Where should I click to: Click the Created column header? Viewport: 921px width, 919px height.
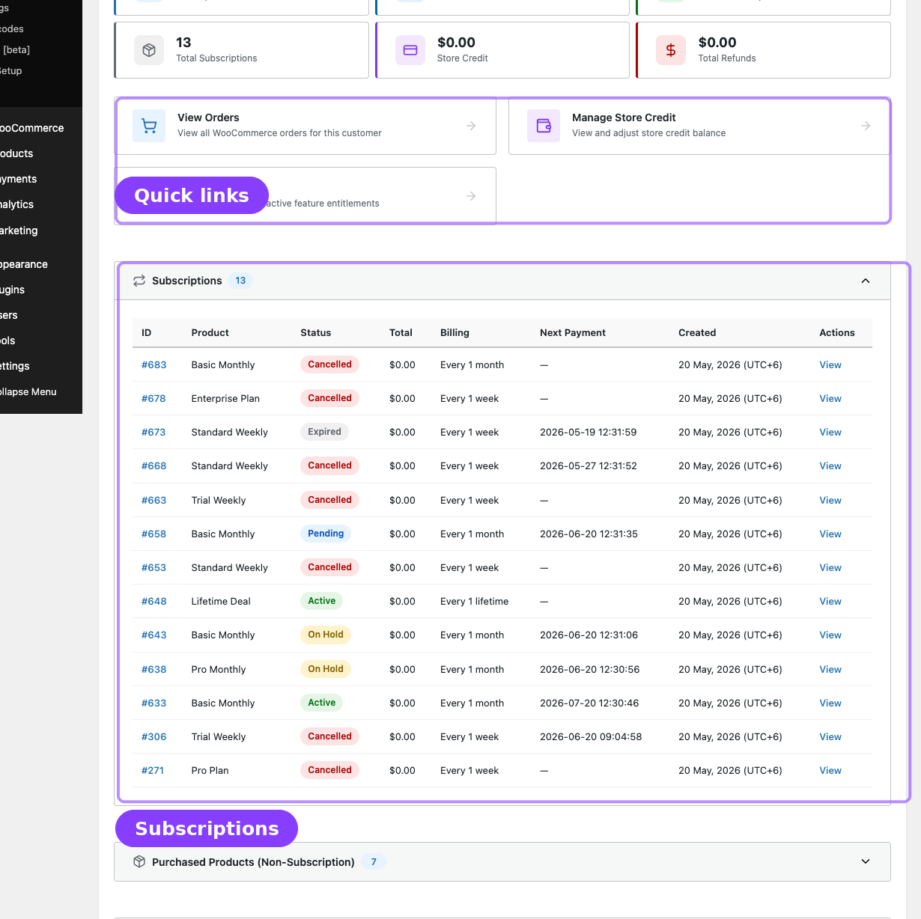coord(697,332)
